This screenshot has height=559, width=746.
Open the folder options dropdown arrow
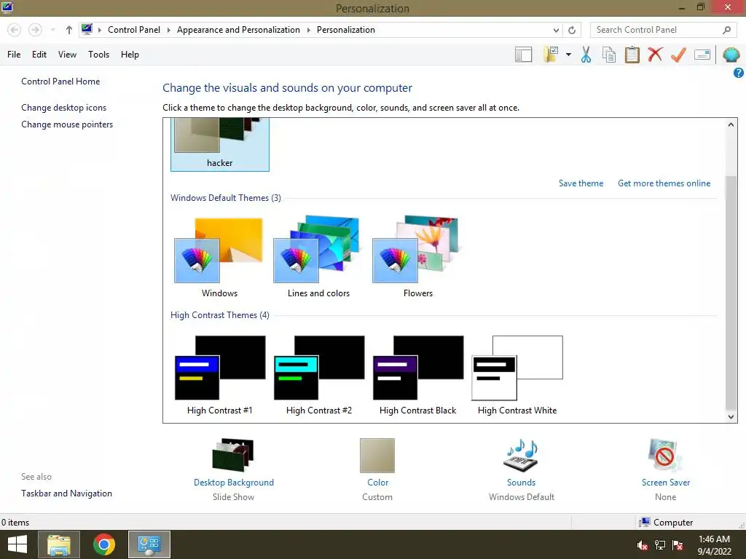click(x=568, y=55)
